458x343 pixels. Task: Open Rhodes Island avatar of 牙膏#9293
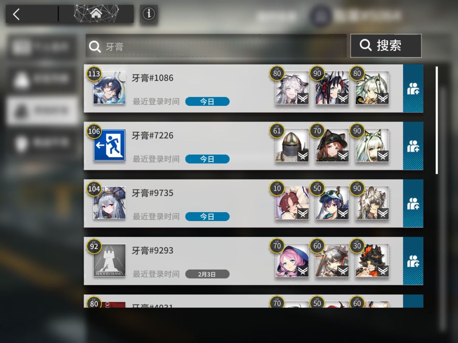click(109, 260)
